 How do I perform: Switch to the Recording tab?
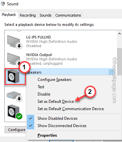point(28,15)
